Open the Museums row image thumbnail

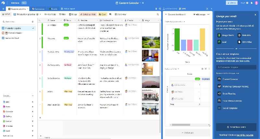[151, 42]
